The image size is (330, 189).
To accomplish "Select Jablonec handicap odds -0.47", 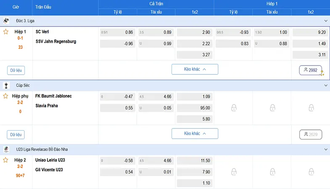I will pos(118,97).
